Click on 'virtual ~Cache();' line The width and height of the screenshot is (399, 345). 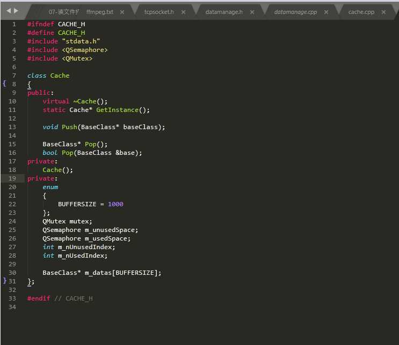[x=75, y=101]
